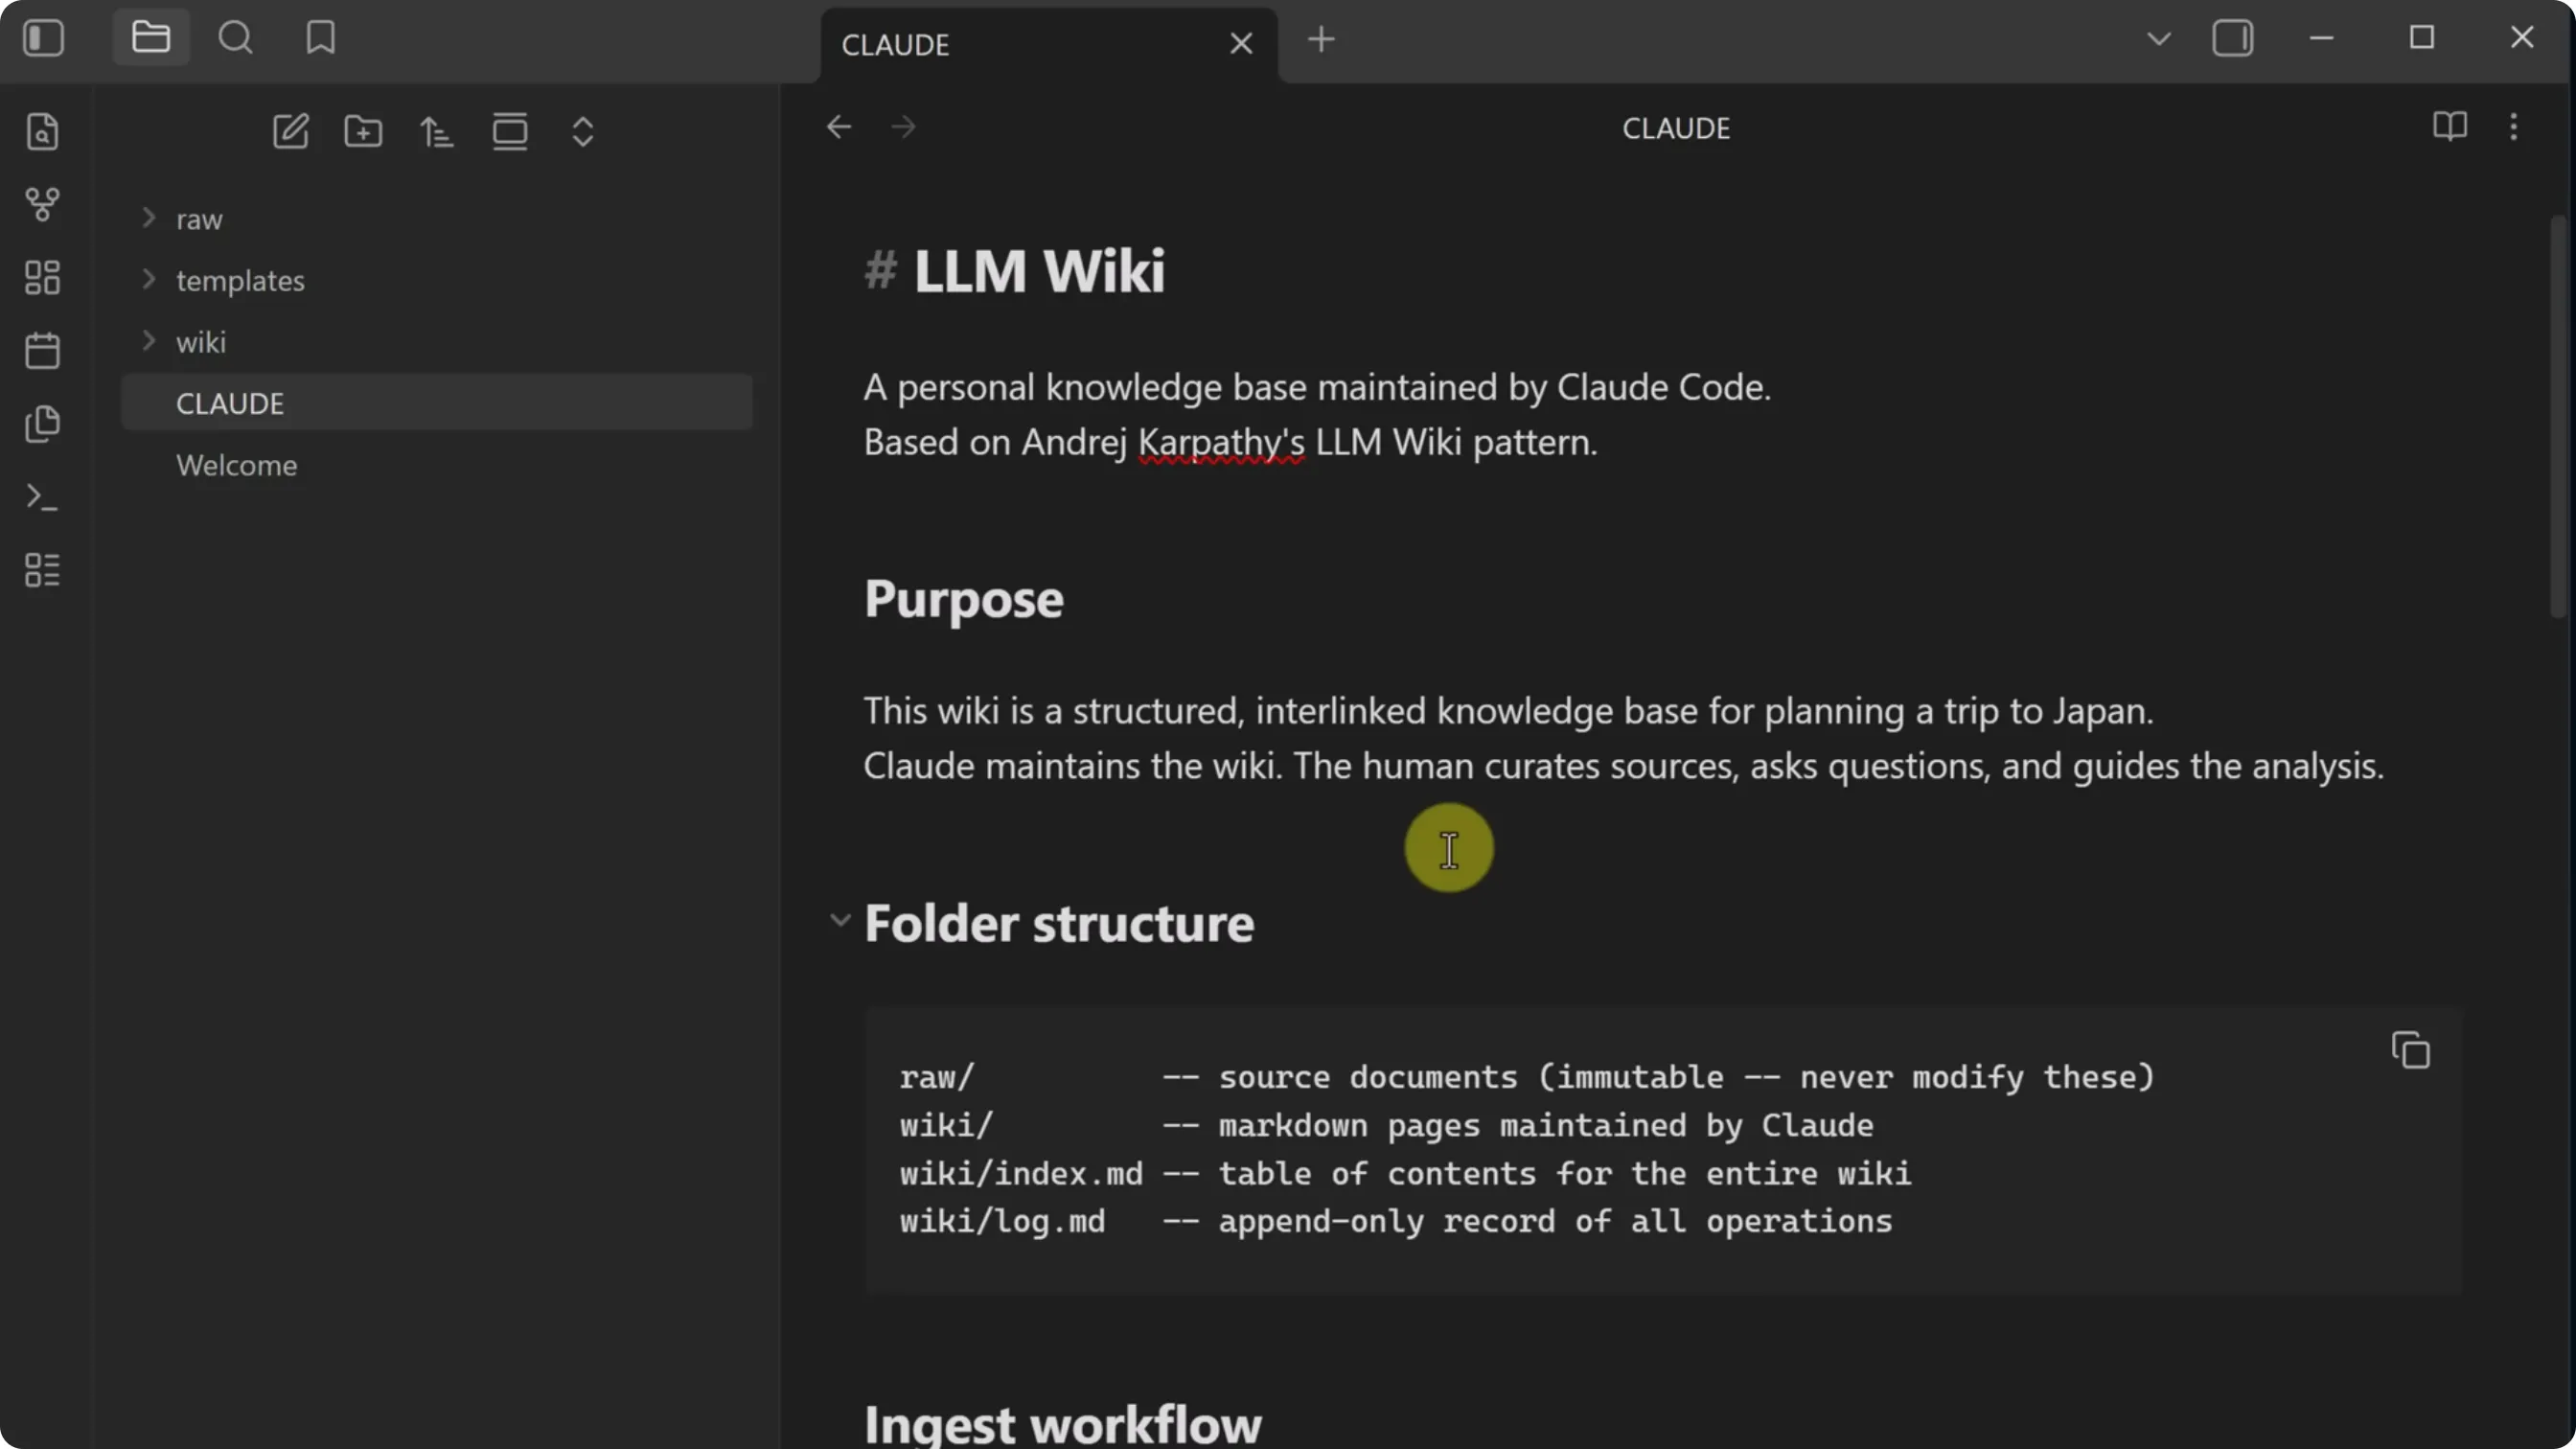2576x1449 pixels.
Task: Navigate back in note history
Action: 839,127
